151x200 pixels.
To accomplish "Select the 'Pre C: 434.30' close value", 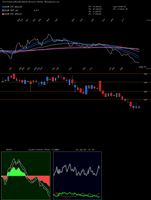I will tap(95, 14).
